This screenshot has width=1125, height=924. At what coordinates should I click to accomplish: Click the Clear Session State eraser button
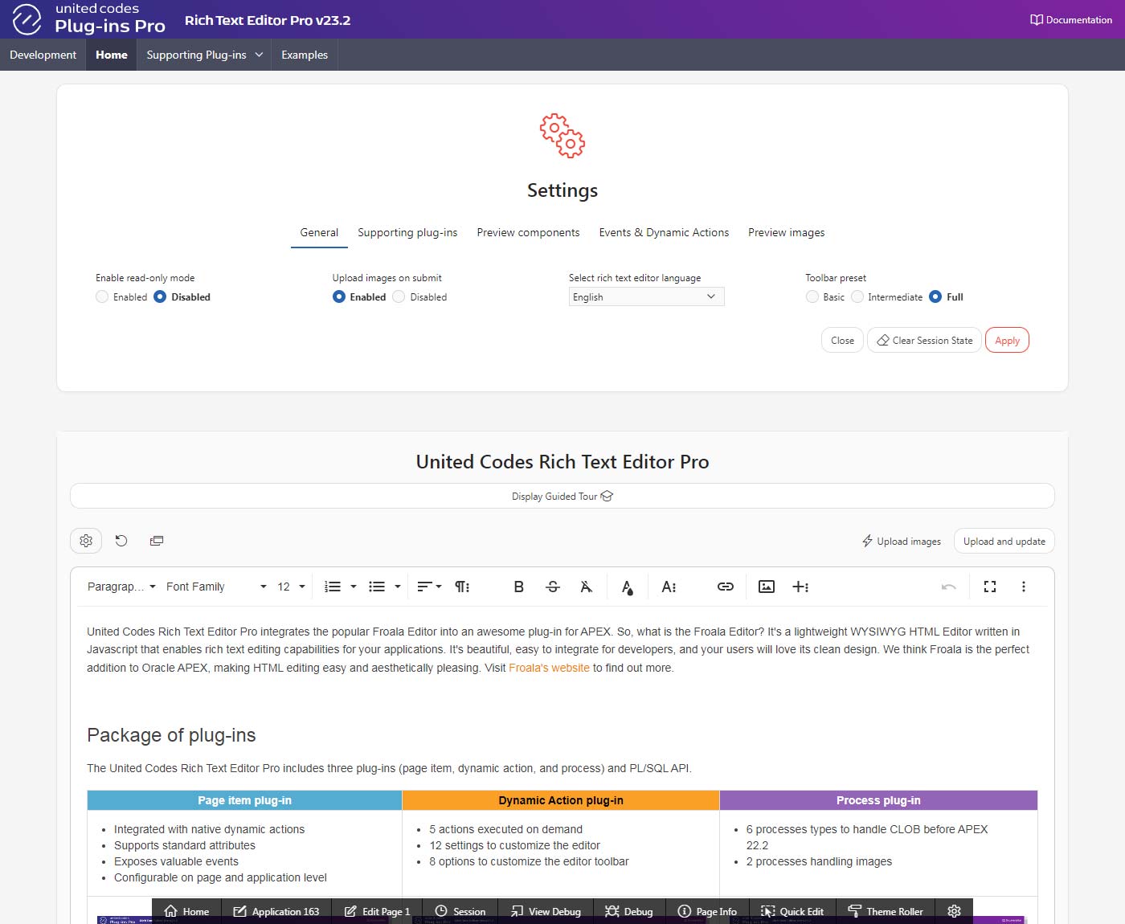(x=924, y=341)
